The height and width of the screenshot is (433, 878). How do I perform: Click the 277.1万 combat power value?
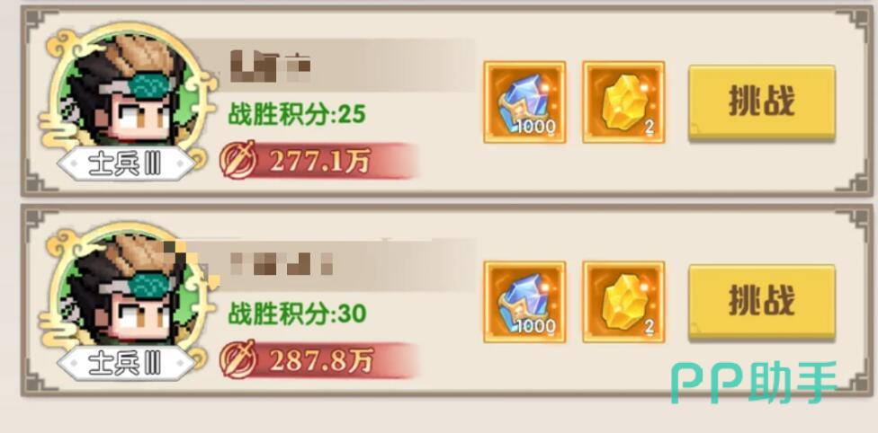321,161
